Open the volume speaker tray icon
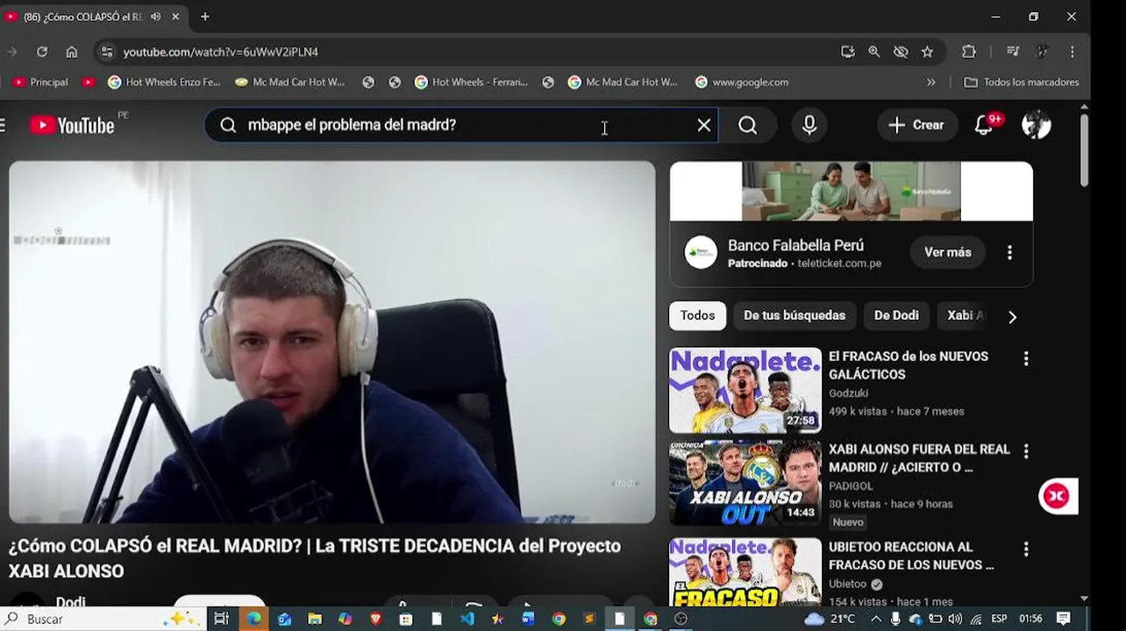The height and width of the screenshot is (631, 1126). (x=955, y=619)
